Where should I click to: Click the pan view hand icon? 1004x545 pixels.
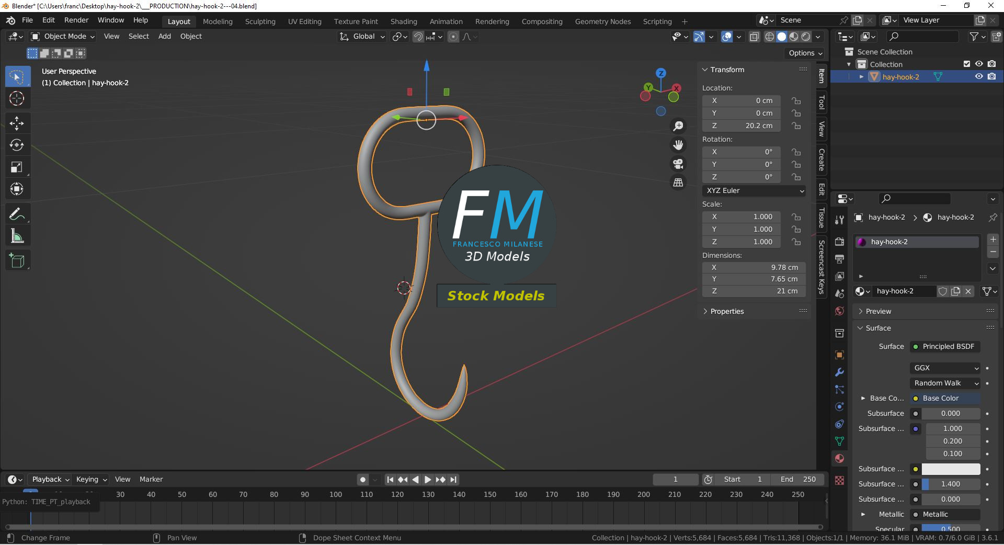678,145
